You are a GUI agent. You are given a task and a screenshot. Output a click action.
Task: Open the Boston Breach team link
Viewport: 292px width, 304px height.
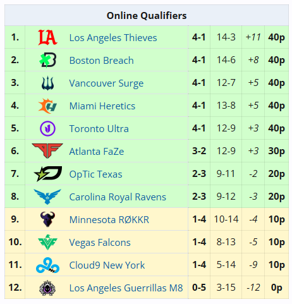coord(102,61)
